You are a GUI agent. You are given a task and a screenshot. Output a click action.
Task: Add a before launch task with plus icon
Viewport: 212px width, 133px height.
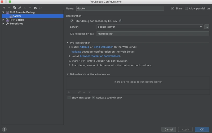[69, 92]
